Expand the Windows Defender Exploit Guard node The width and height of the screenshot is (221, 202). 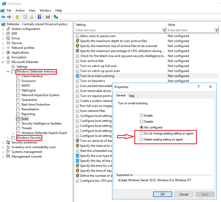click(x=13, y=133)
